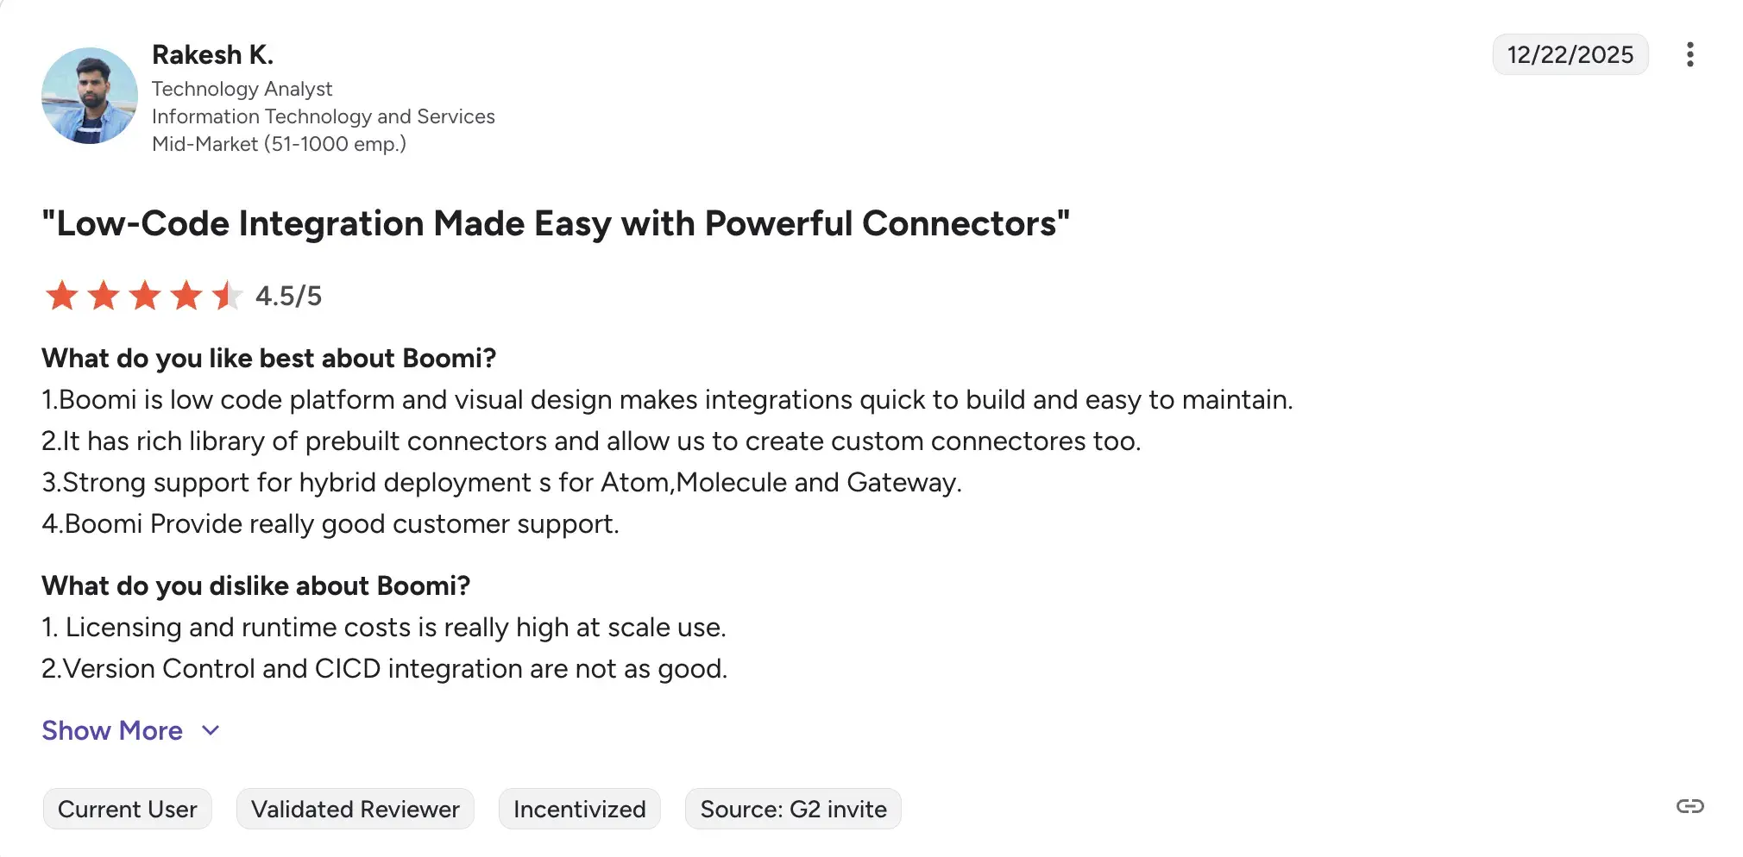Click the Source: G2 invite tag
Image resolution: width=1743 pixels, height=857 pixels.
point(793,810)
